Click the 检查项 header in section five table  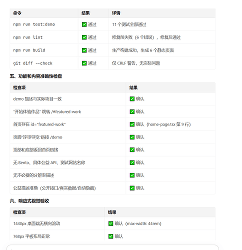19,87
